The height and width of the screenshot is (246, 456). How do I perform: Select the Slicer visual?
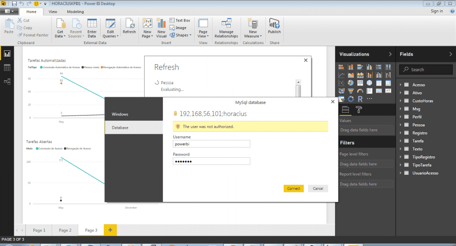click(342, 99)
